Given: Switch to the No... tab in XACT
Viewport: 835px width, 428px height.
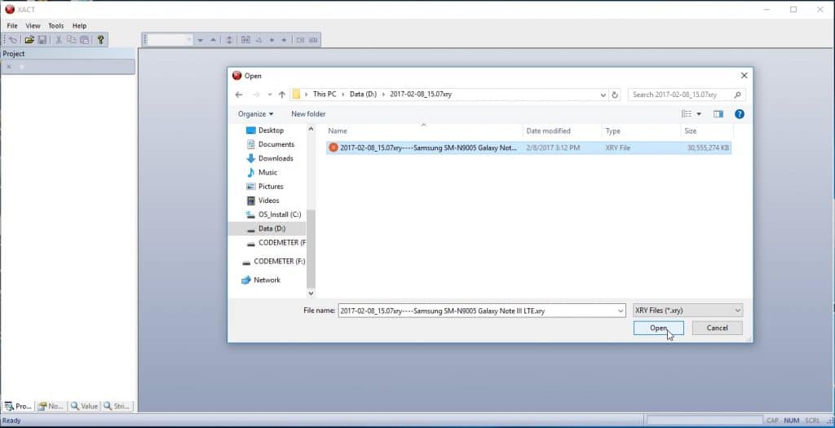Looking at the screenshot, I should click(51, 406).
